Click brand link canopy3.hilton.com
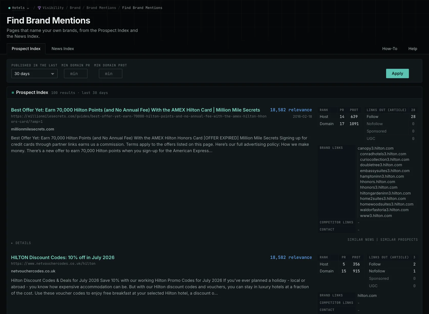Image resolution: width=429 pixels, height=314 pixels. [376, 148]
